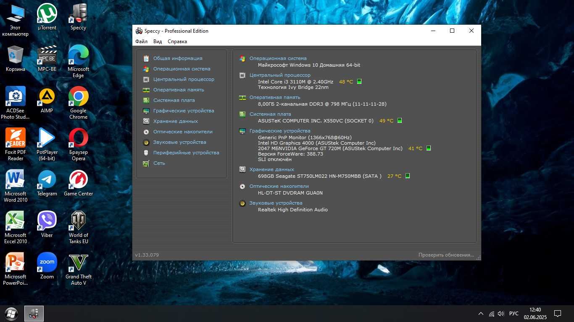The height and width of the screenshot is (322, 574).
Task: Switch the РУС input language indicator
Action: click(x=514, y=314)
